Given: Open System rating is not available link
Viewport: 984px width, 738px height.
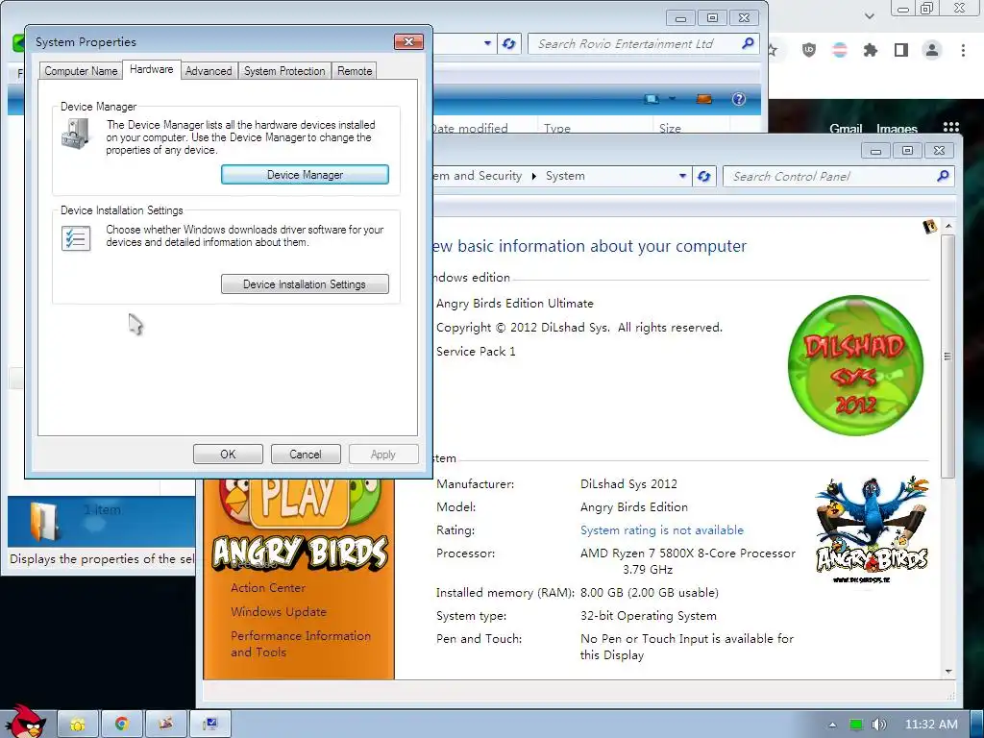Looking at the screenshot, I should 661,530.
